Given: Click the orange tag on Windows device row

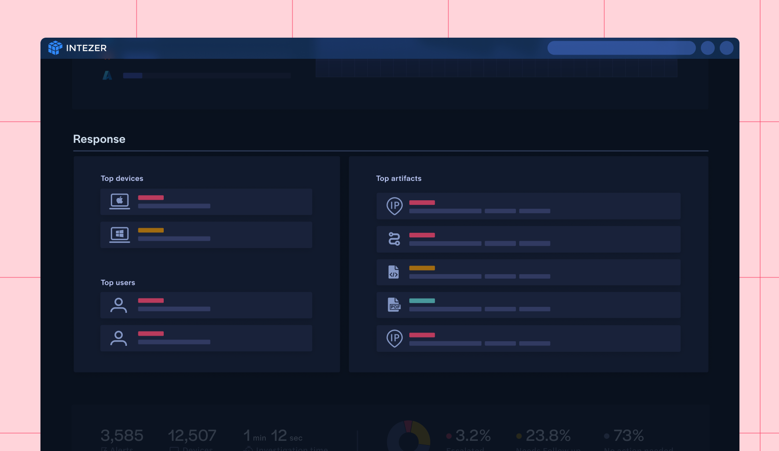Looking at the screenshot, I should tap(151, 230).
